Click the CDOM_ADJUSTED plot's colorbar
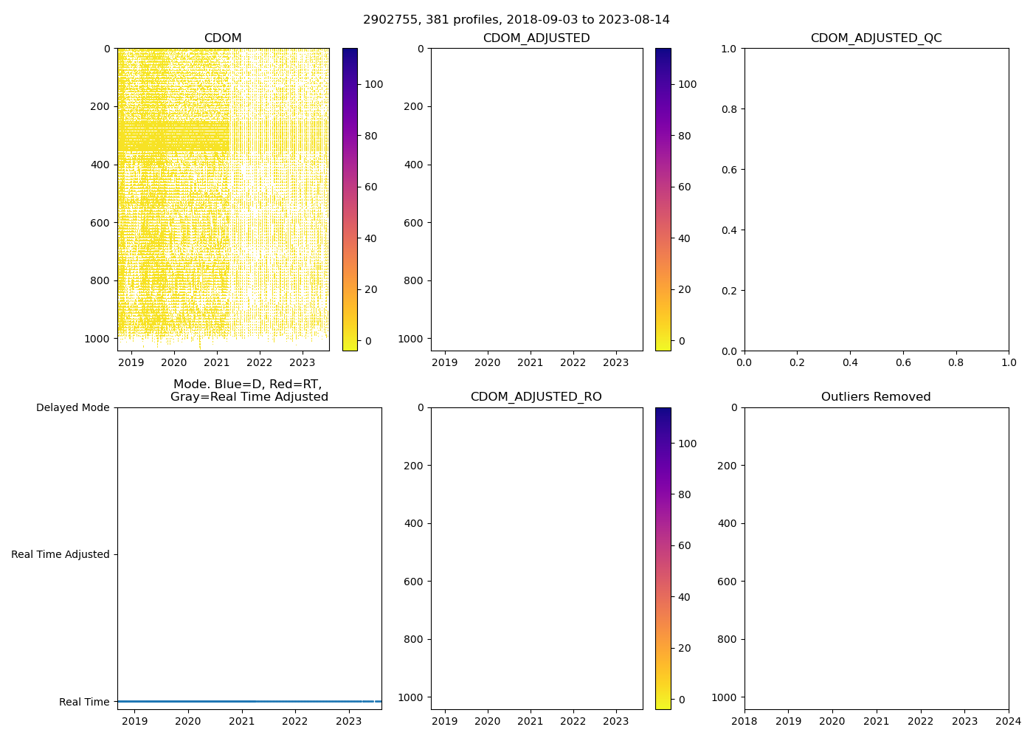The width and height of the screenshot is (1033, 738). coord(663,199)
